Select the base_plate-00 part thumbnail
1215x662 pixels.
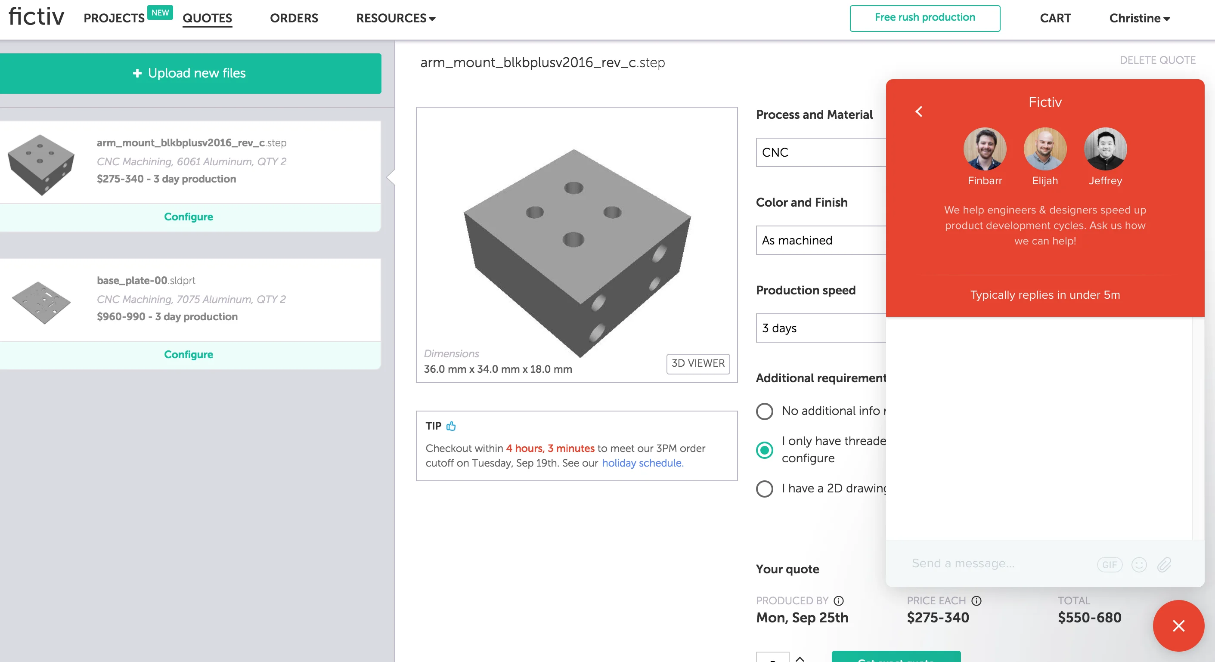coord(41,302)
